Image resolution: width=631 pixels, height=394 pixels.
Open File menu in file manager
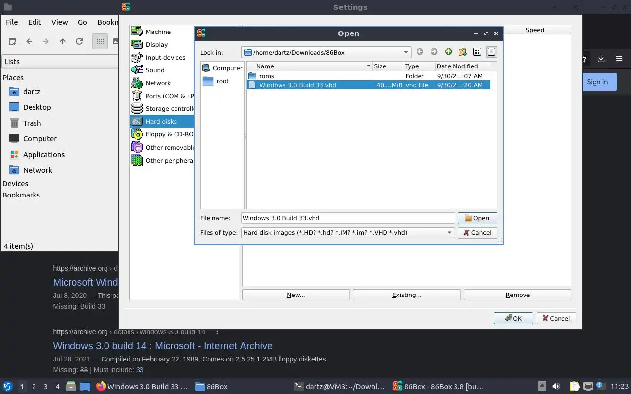pos(12,22)
